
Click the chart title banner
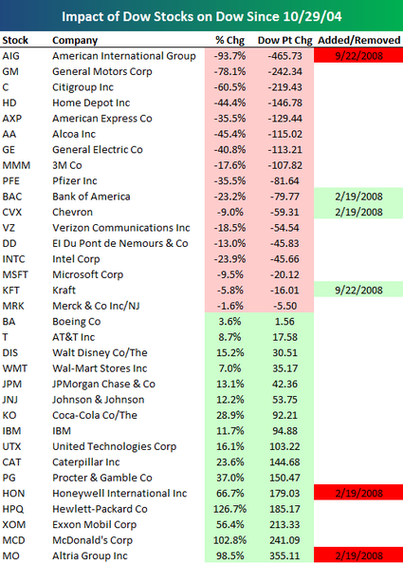pos(201,16)
